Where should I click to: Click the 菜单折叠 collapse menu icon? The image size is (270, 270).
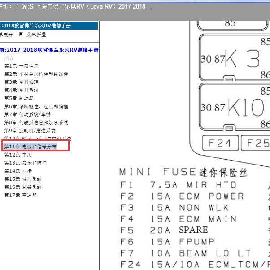click(21, 35)
